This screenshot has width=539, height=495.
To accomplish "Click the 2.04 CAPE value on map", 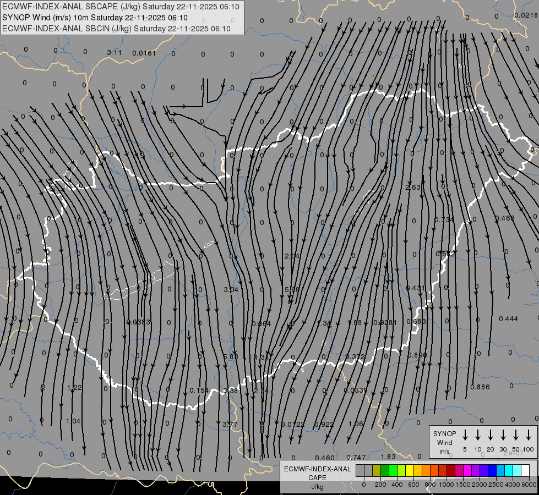I will [x=292, y=256].
